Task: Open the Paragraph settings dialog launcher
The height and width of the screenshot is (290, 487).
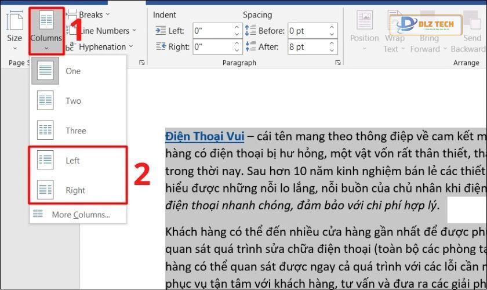Action: [338, 63]
